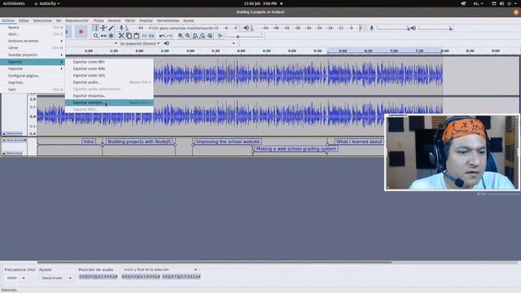
Task: Open the label track name dropdown
Action: [x=16, y=141]
